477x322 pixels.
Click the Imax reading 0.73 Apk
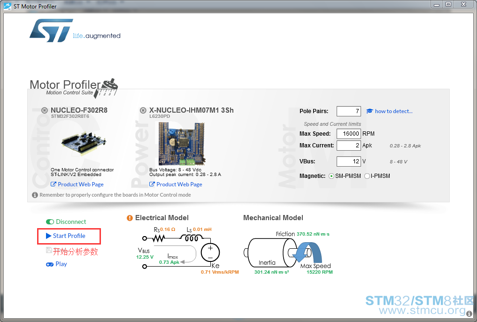click(169, 262)
